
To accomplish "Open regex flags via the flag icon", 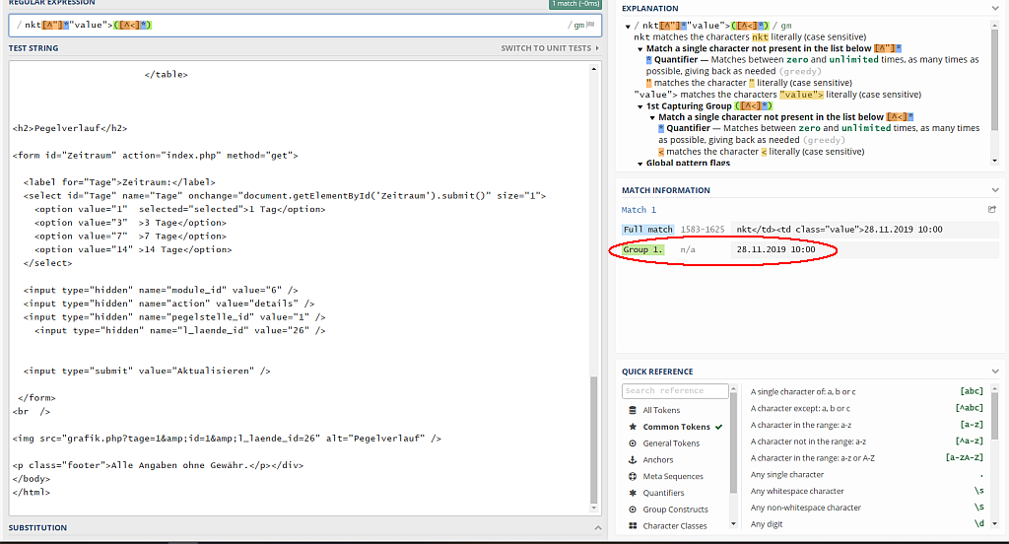I will click(591, 25).
